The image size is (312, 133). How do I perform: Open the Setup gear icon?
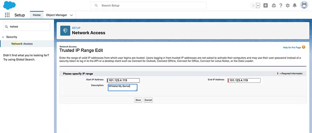click(x=288, y=5)
